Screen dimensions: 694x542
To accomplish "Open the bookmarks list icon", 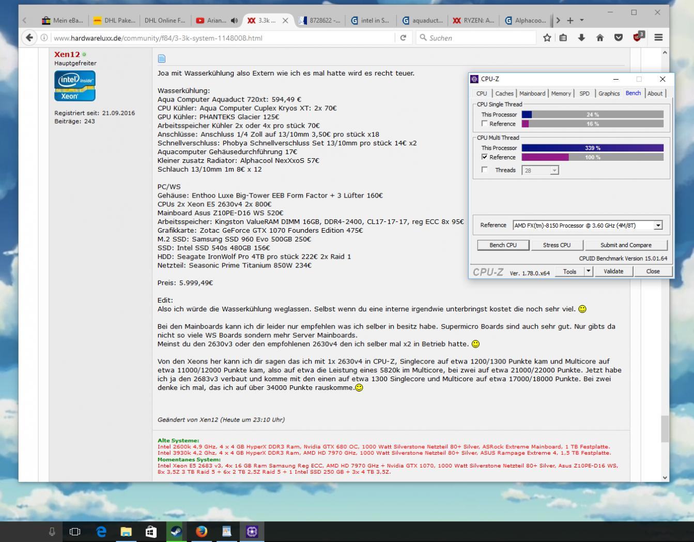I will (x=563, y=37).
